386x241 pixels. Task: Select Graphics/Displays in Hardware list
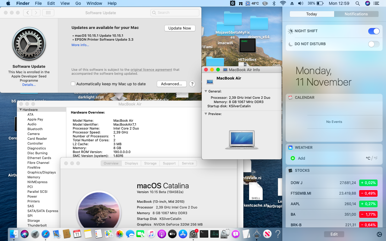click(42, 172)
